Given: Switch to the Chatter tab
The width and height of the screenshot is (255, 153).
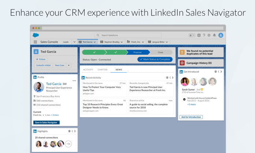Looking at the screenshot, I should [x=102, y=69].
